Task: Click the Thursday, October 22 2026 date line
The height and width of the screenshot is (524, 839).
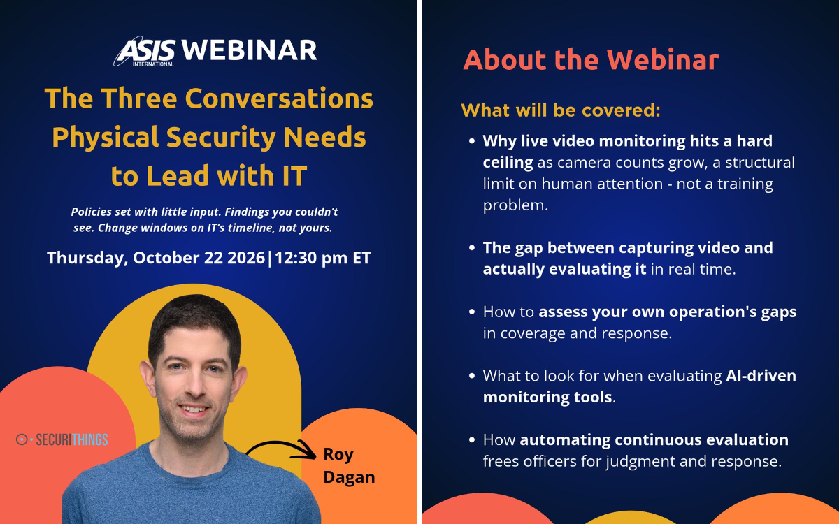Action: [156, 257]
